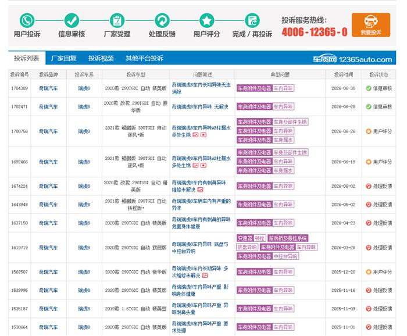Click date 2026-06-30
The height and width of the screenshot is (336, 407).
344,88
